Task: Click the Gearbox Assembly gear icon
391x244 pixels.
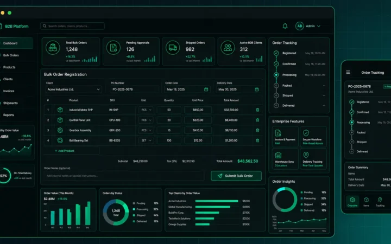Action: pyautogui.click(x=60, y=130)
